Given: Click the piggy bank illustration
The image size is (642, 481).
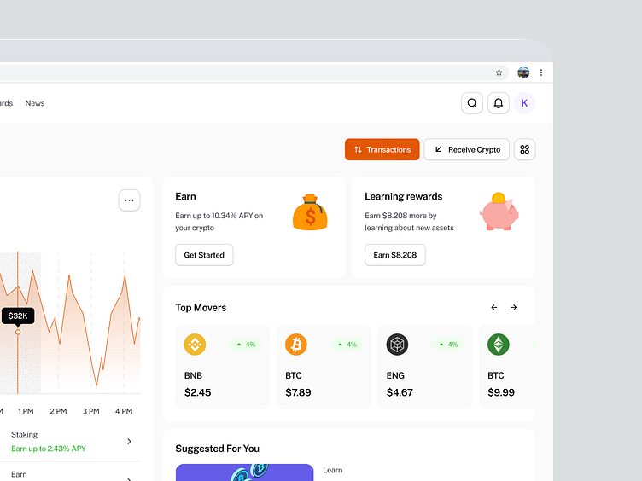Looking at the screenshot, I should click(x=499, y=212).
